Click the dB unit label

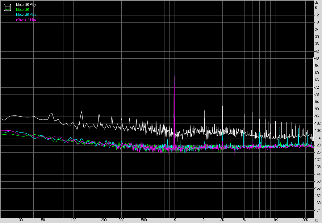coord(316,3)
